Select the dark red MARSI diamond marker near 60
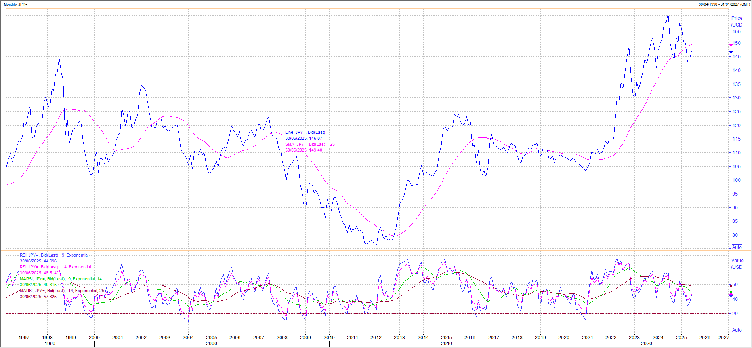This screenshot has height=348, width=752. [x=731, y=286]
